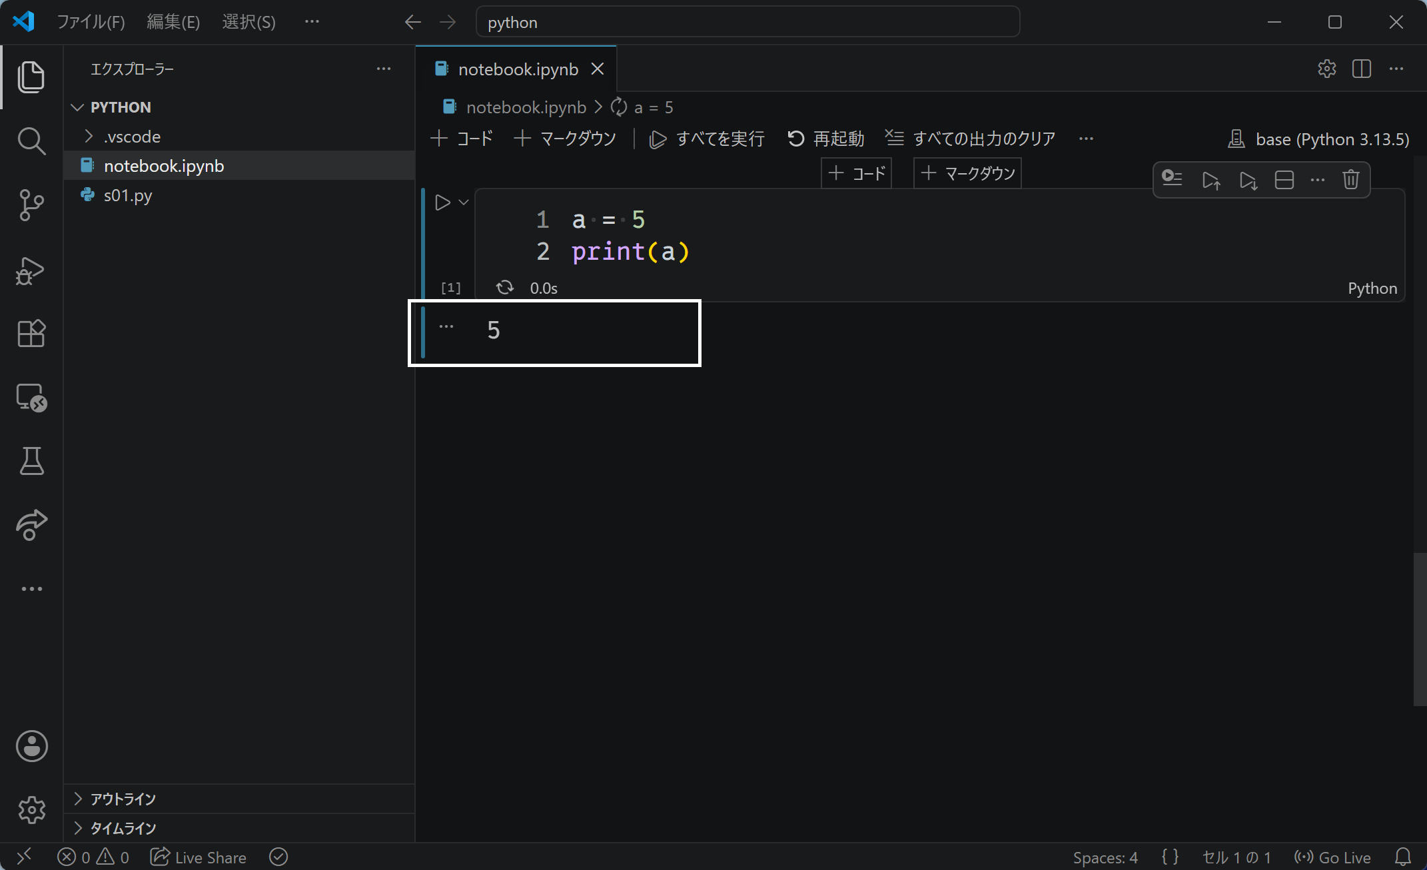Change indentation Spaces: 4

[x=1105, y=857]
